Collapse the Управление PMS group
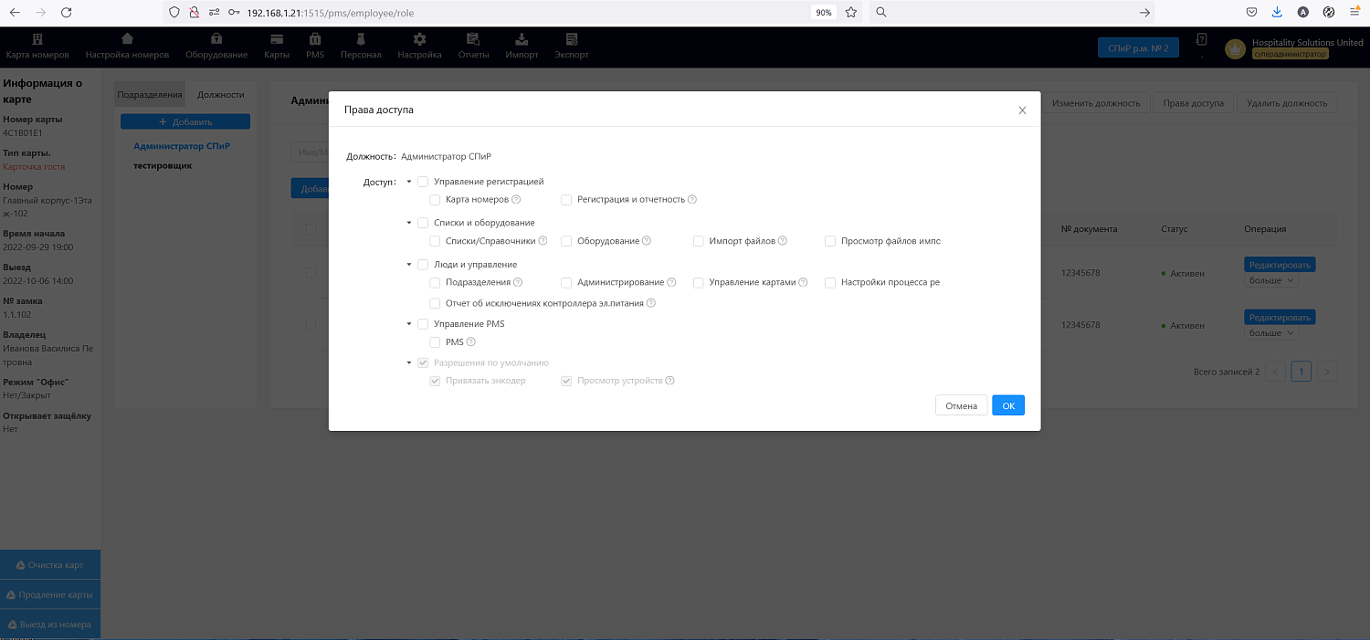Image resolution: width=1370 pixels, height=640 pixels. pyautogui.click(x=409, y=323)
